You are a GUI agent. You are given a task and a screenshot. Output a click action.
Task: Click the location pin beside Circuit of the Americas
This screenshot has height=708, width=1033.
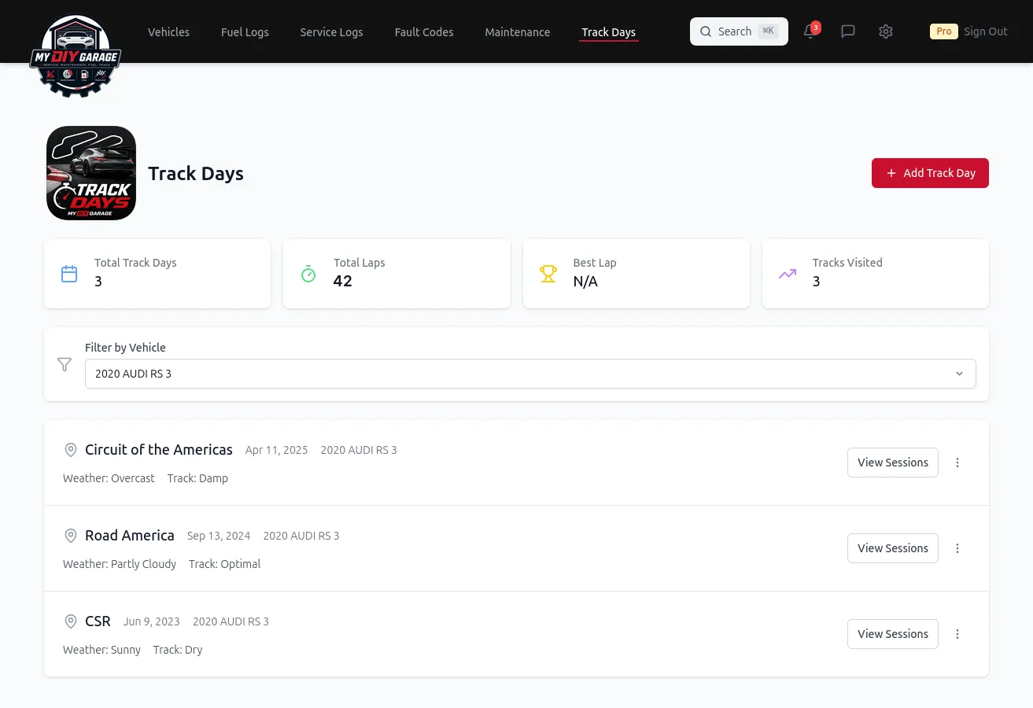pos(71,450)
